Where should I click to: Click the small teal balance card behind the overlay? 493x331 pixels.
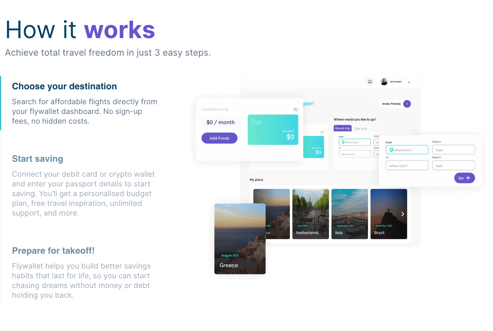click(314, 147)
